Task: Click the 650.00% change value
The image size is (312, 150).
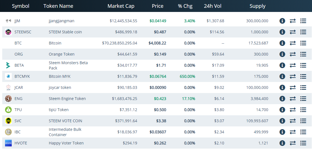Action: click(187, 76)
